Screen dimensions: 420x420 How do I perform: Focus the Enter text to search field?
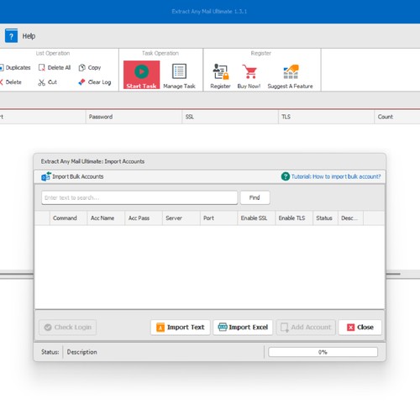(x=139, y=197)
